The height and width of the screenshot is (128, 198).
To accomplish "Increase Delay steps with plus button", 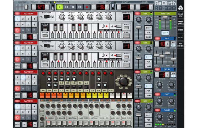I will 167,75.
